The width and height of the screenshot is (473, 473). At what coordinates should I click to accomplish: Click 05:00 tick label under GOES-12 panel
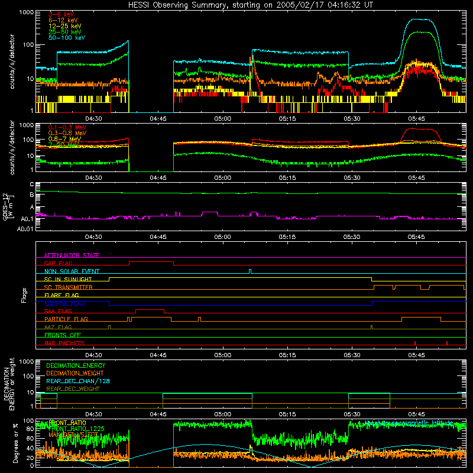coord(223,237)
